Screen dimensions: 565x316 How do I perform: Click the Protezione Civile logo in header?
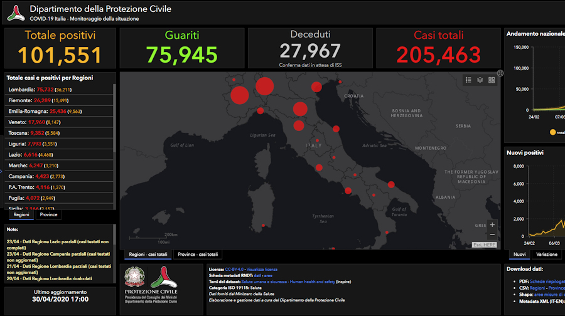16,13
